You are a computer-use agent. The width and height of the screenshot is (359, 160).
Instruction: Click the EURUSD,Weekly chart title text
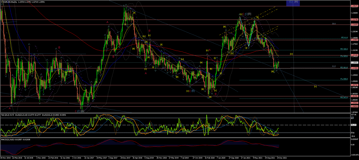click(11, 2)
